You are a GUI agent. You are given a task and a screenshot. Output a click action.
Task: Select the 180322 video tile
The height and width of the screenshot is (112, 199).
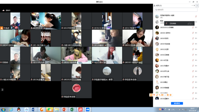coord(138,38)
